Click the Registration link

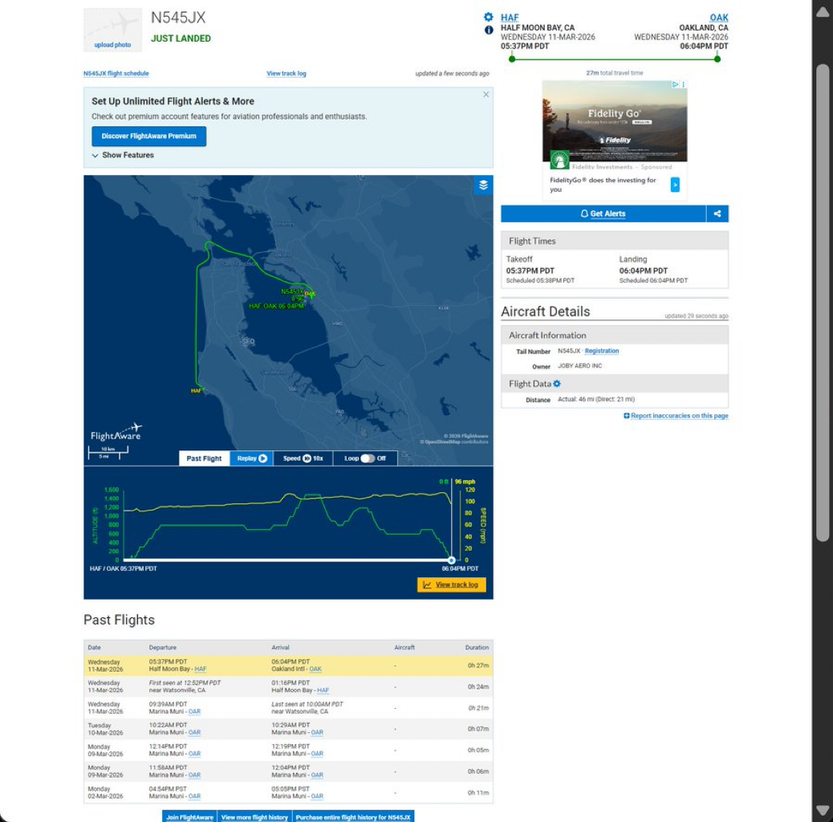tap(601, 351)
